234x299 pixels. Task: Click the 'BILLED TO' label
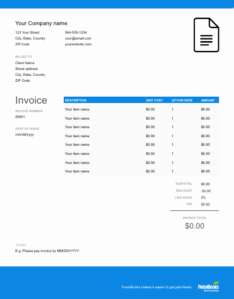pyautogui.click(x=24, y=57)
